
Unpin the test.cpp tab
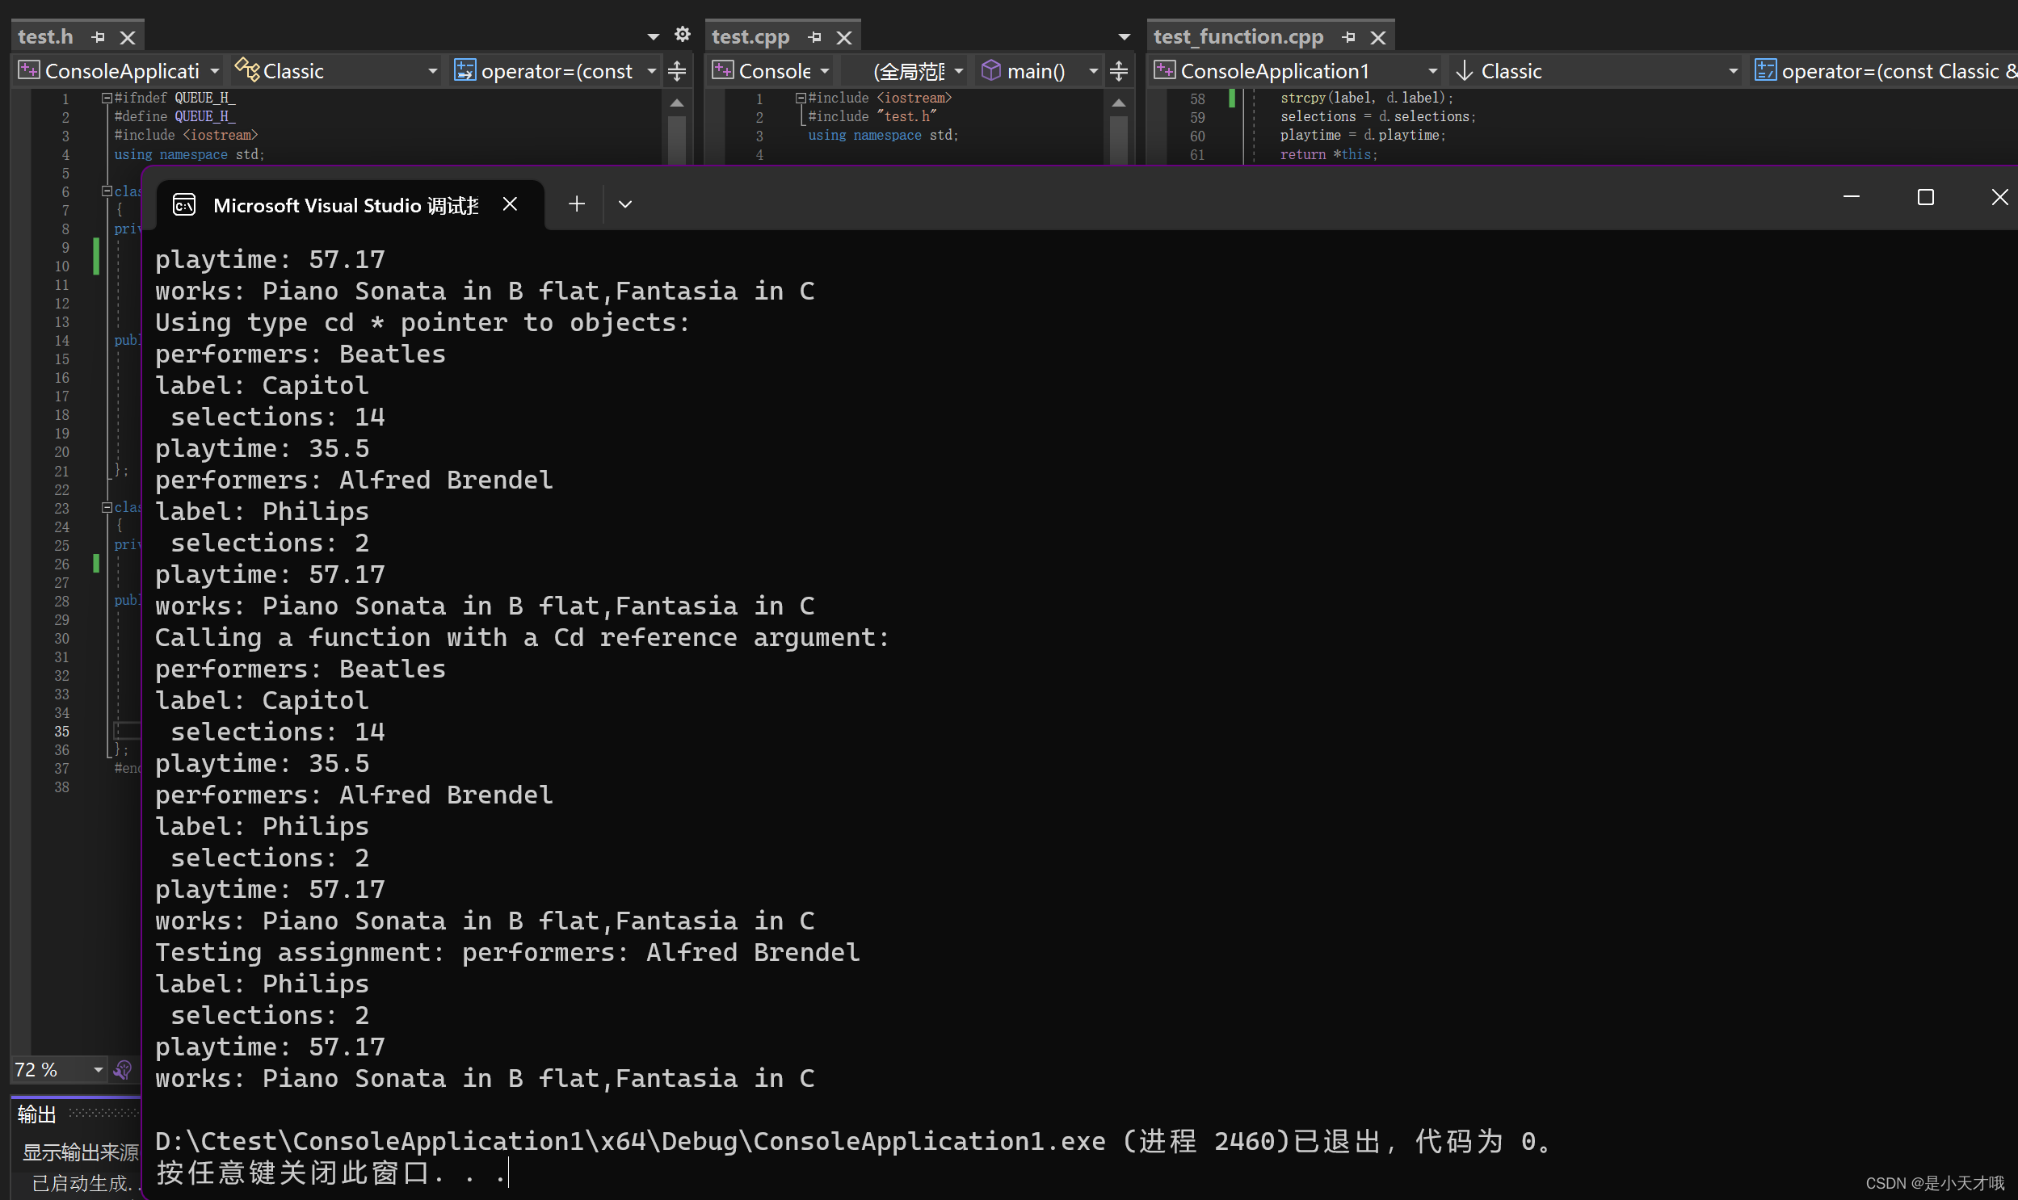pyautogui.click(x=815, y=36)
